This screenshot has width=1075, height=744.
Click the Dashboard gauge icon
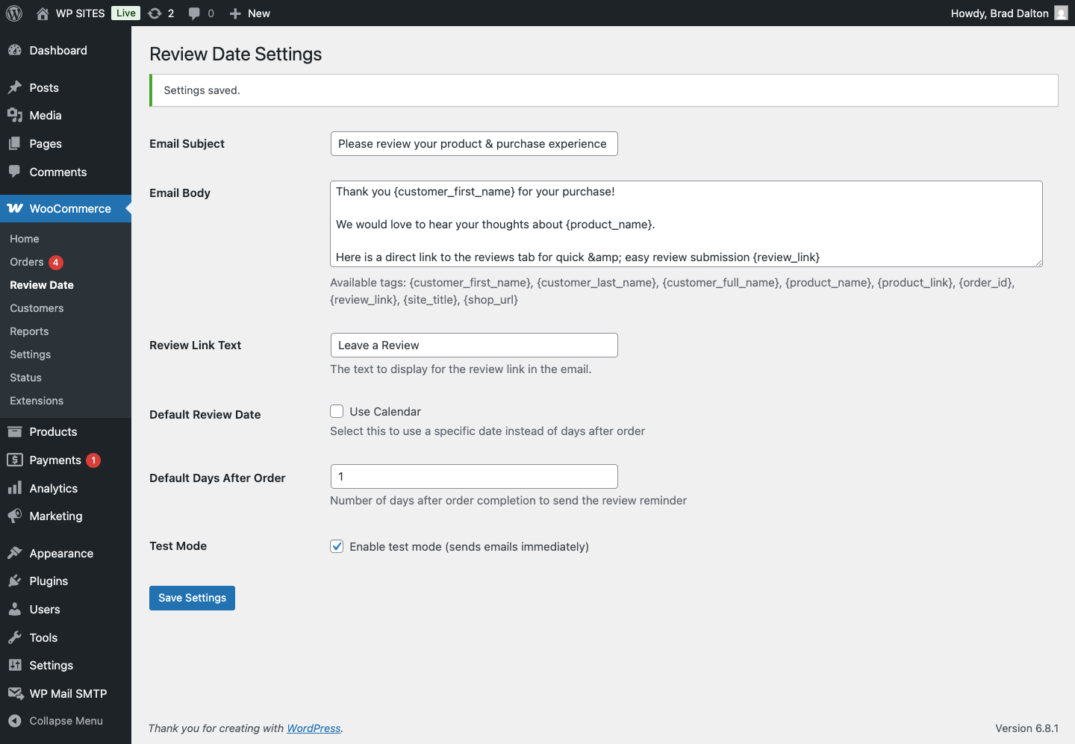click(x=15, y=51)
